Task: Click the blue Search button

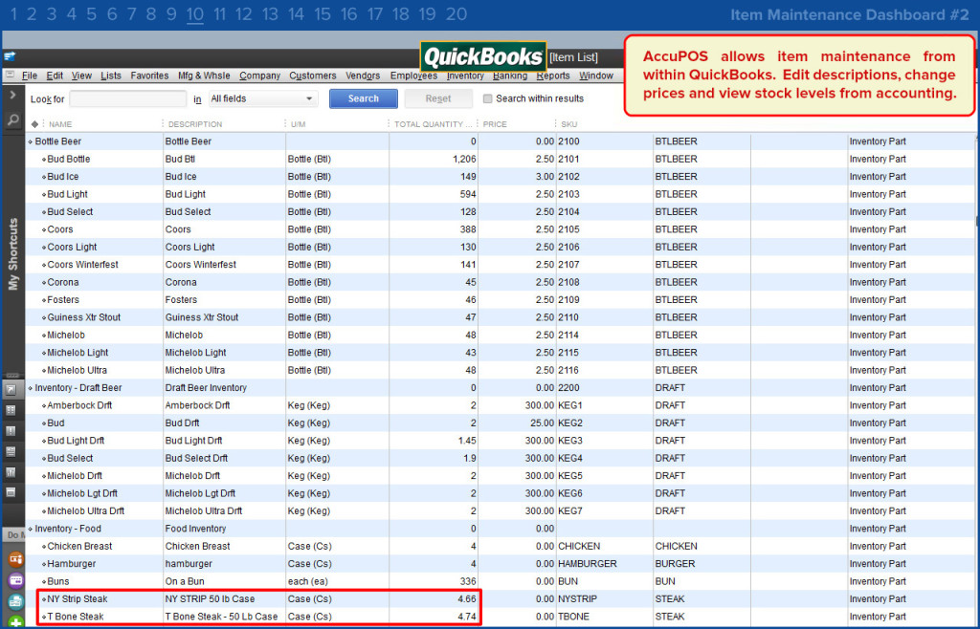Action: point(363,98)
